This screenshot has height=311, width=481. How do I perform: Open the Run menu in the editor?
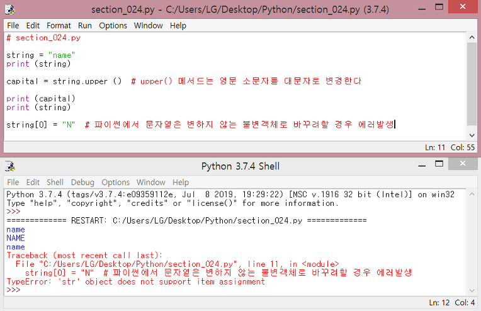point(84,25)
